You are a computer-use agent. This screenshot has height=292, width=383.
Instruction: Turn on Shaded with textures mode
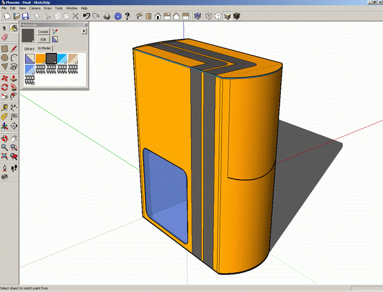236,15
